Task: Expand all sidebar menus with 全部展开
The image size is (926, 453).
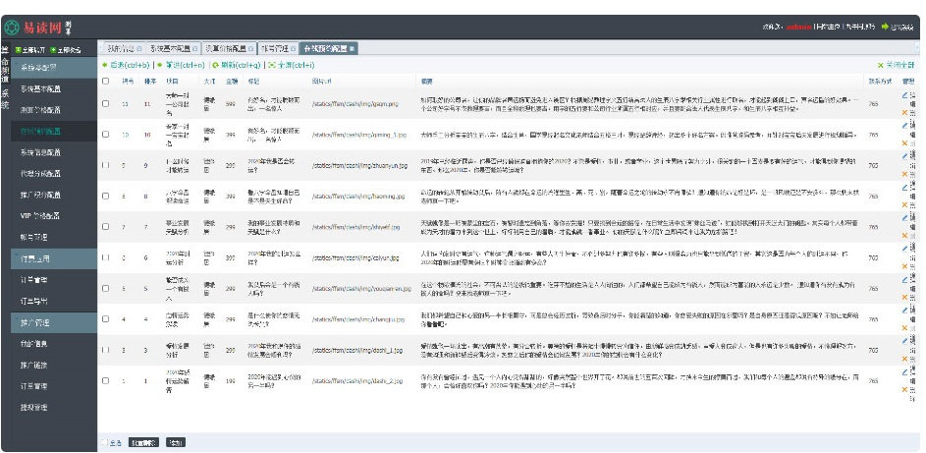Action: pyautogui.click(x=29, y=49)
